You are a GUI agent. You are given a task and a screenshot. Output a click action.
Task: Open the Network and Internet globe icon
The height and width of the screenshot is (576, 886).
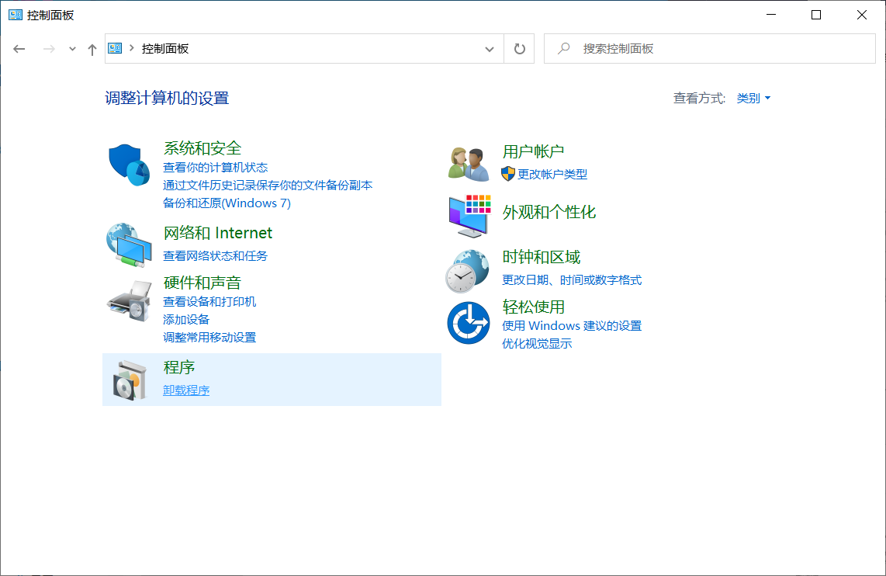[x=129, y=245]
